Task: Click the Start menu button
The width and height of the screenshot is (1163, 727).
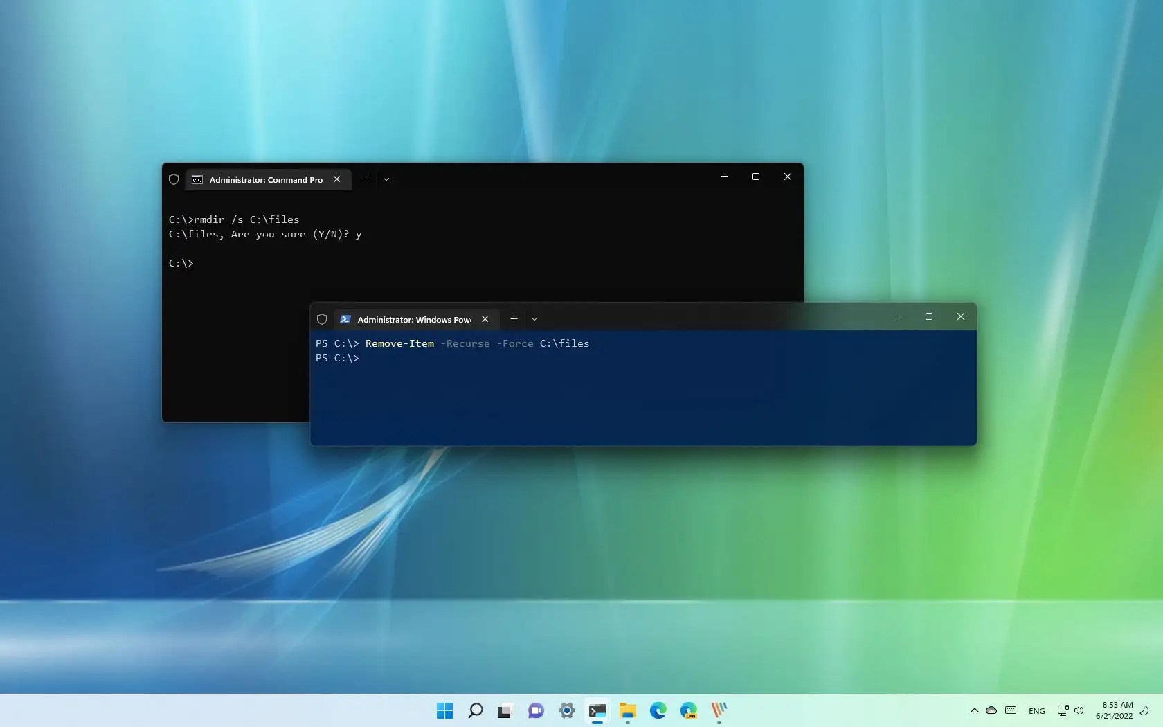Action: point(444,711)
